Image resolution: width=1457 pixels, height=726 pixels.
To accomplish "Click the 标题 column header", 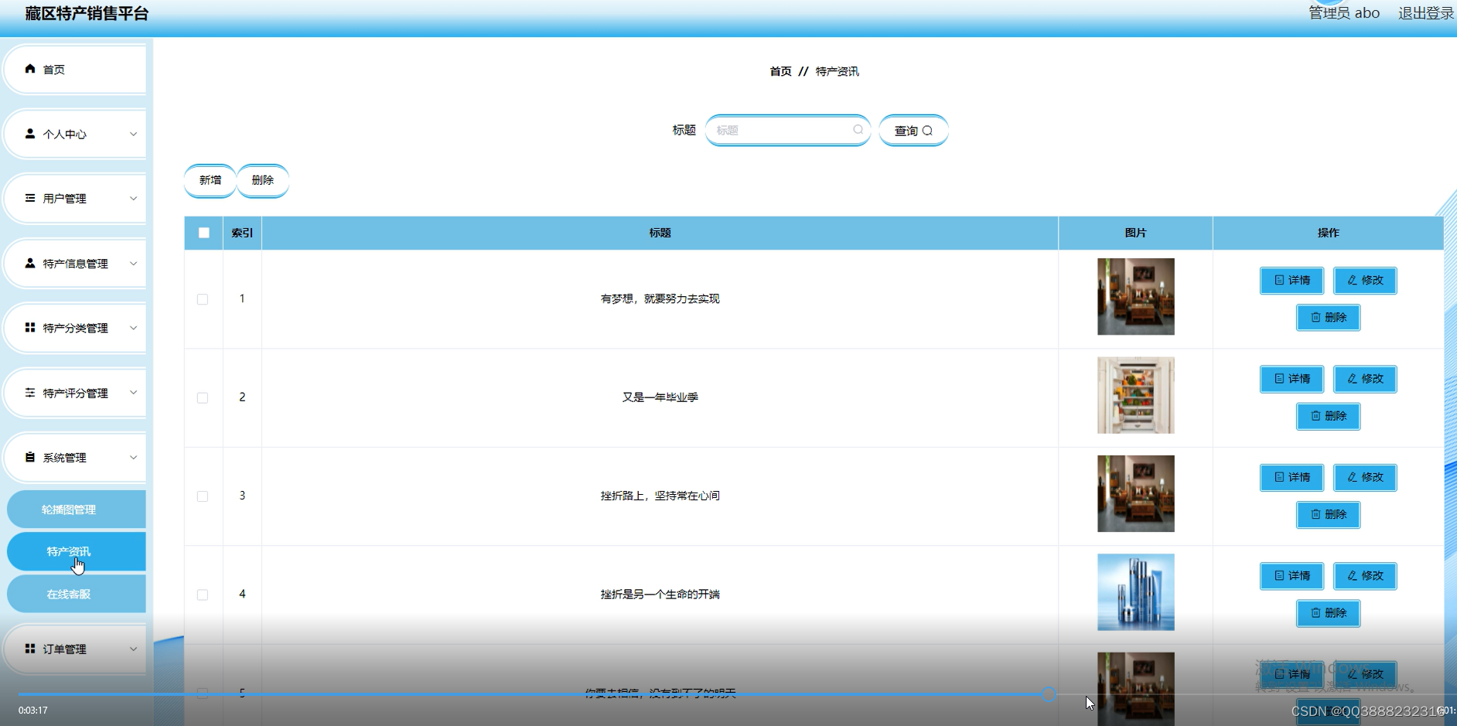I will pos(660,233).
